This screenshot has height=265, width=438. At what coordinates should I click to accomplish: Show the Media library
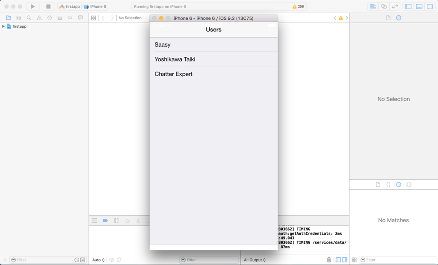409,185
